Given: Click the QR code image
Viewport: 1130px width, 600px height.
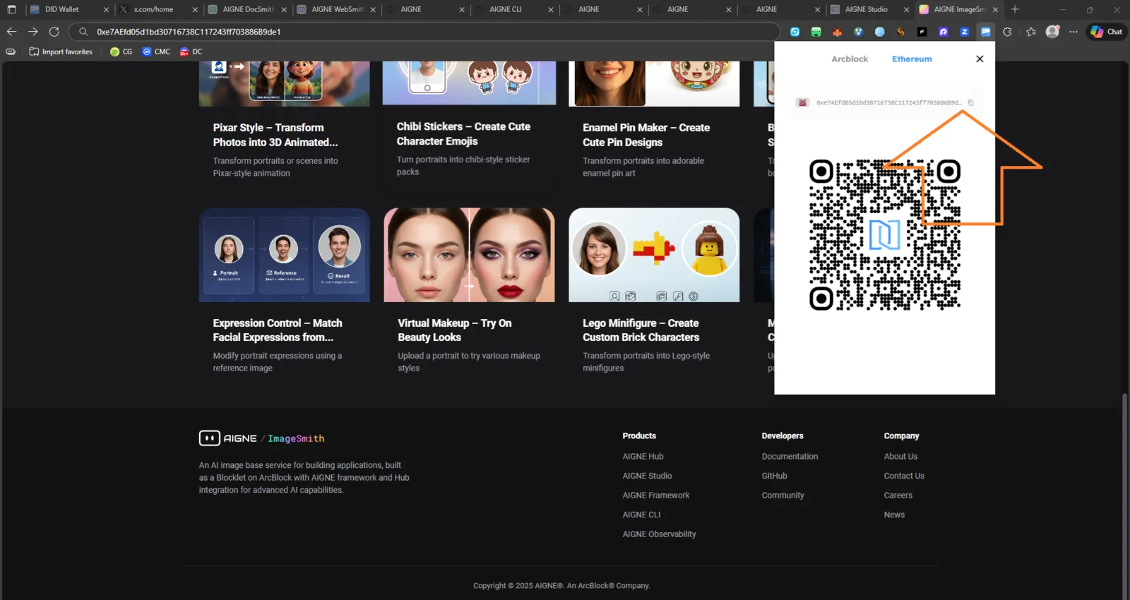Looking at the screenshot, I should [885, 235].
